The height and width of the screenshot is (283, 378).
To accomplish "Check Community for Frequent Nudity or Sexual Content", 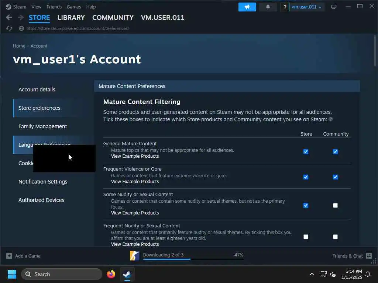I will [335, 237].
